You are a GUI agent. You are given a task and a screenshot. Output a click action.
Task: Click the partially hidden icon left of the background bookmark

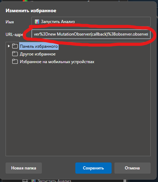[25, 181]
